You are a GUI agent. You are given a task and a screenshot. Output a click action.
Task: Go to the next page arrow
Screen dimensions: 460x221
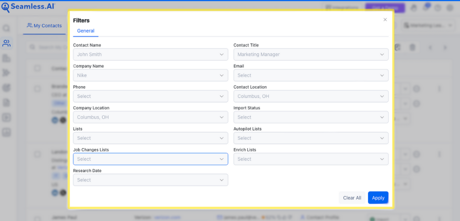(x=445, y=47)
